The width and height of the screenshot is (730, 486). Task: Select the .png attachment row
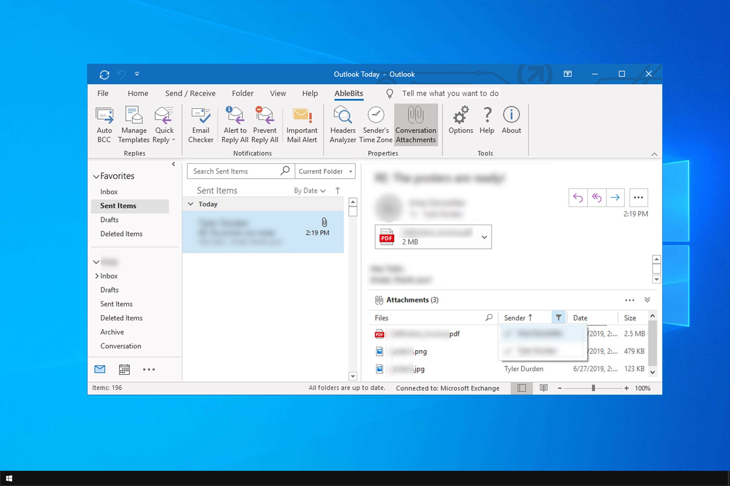click(x=509, y=351)
